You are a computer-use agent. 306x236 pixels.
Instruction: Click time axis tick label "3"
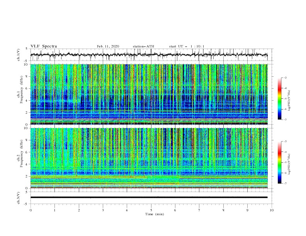coord(103,210)
